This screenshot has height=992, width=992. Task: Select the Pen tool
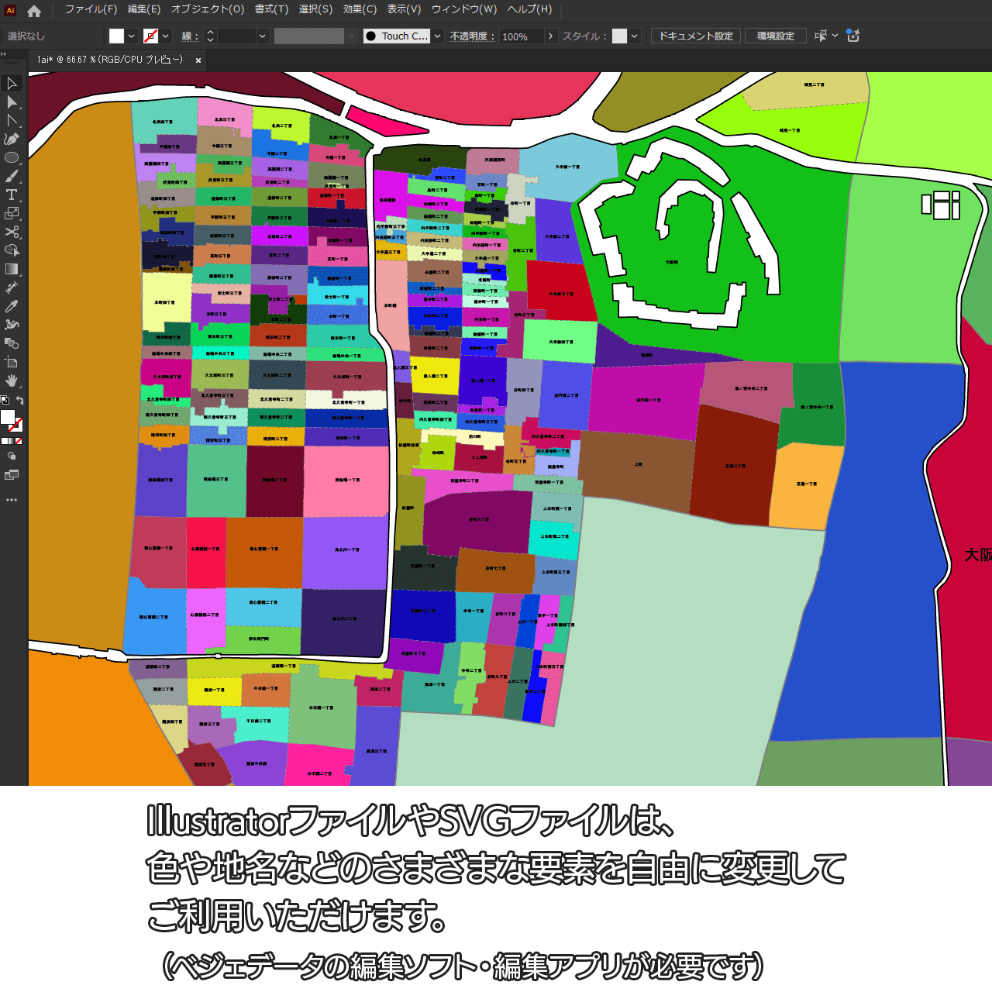[x=12, y=139]
